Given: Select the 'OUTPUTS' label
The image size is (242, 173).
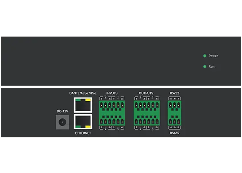Looking at the screenshot, I should [x=146, y=93].
